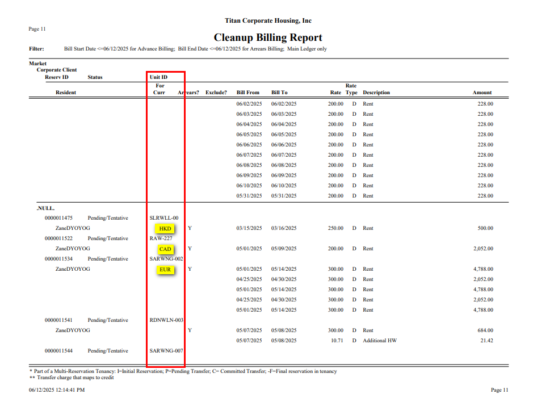Click the Amount column header

click(482, 93)
